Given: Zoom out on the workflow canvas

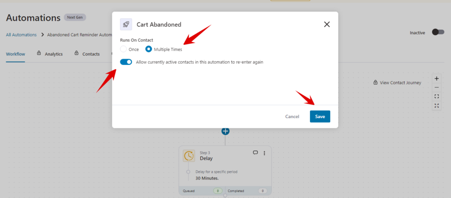Looking at the screenshot, I should (436, 87).
